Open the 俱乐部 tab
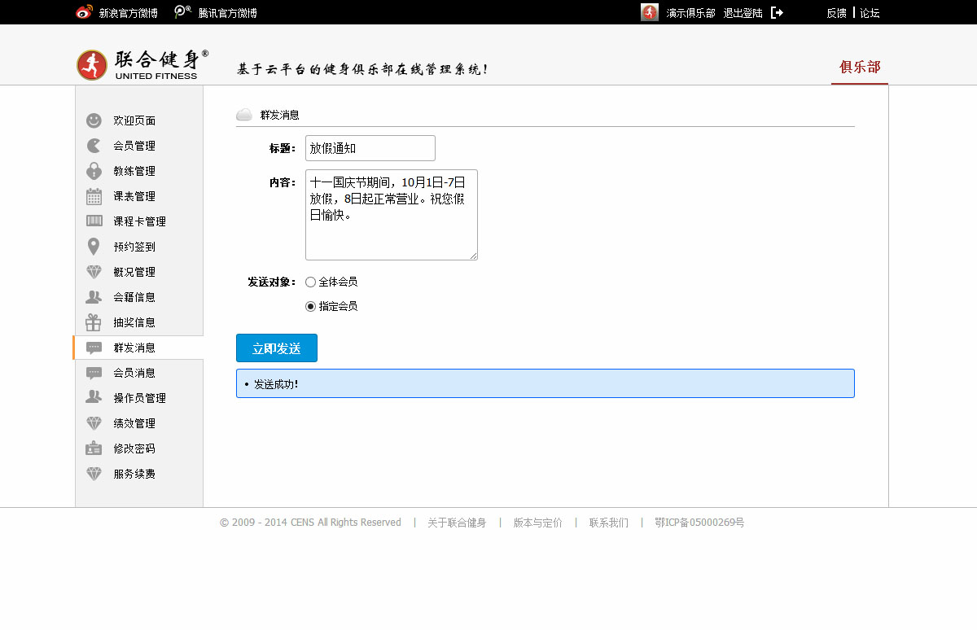Viewport: 977px width, 630px height. [x=860, y=68]
